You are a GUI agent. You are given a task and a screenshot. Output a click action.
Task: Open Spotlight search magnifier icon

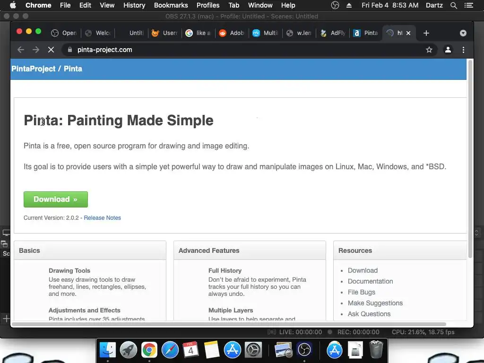click(453, 5)
